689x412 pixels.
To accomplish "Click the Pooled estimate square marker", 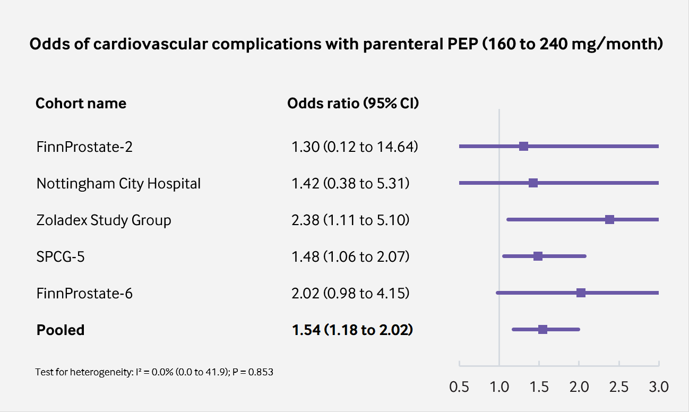I will point(542,330).
